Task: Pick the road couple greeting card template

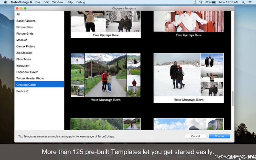Action: click(106, 78)
